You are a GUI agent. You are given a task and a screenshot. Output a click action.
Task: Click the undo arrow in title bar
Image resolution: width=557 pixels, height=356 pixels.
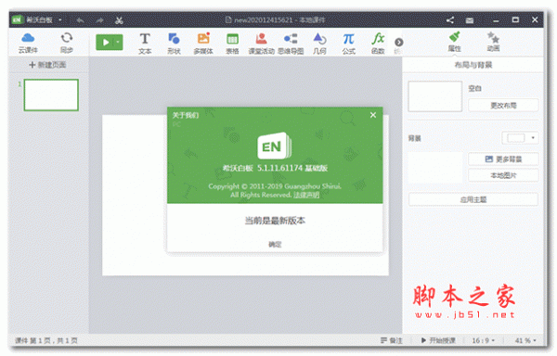point(80,20)
